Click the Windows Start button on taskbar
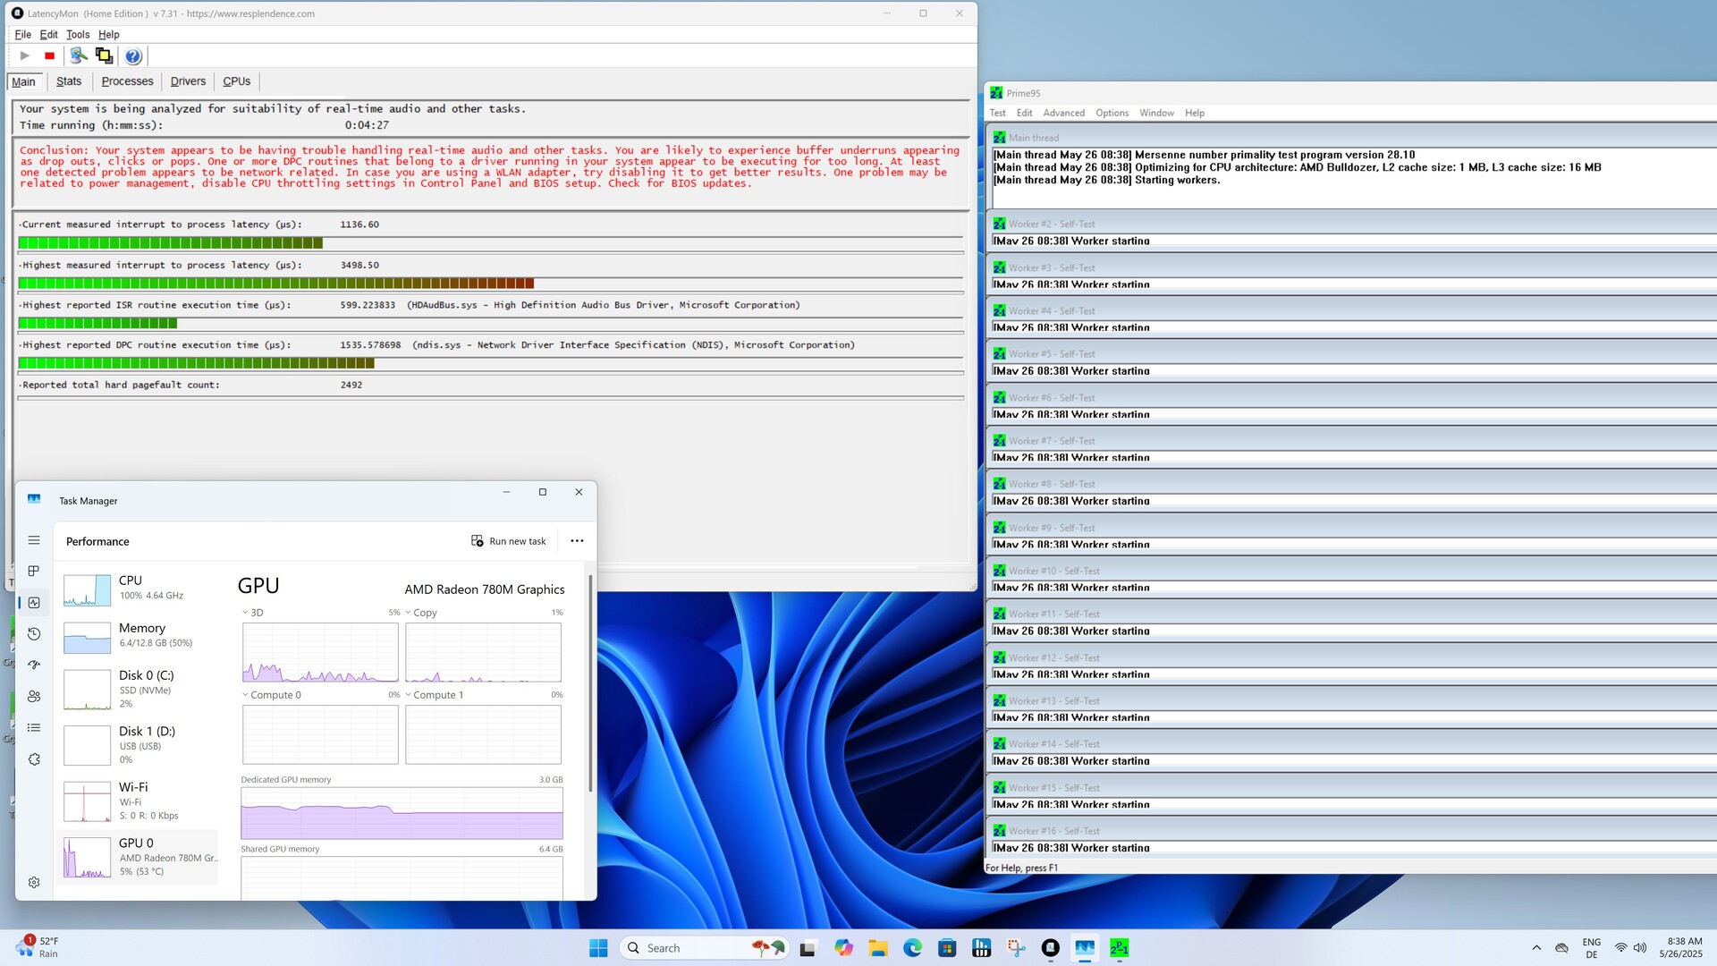The width and height of the screenshot is (1717, 966). [x=598, y=948]
